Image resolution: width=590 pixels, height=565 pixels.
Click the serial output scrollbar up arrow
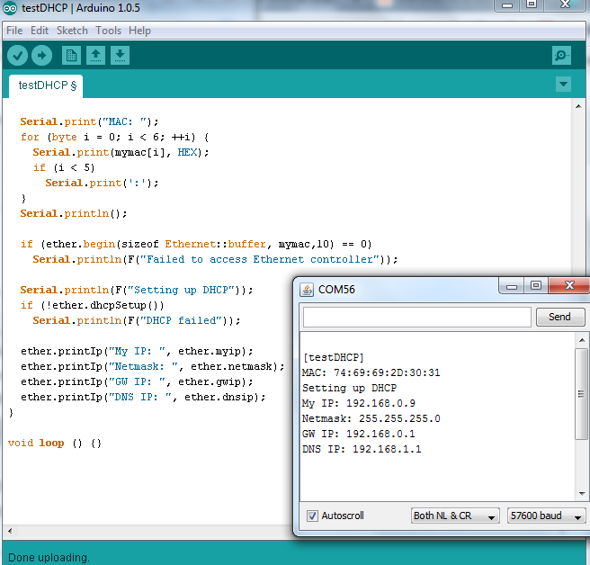coord(582,340)
